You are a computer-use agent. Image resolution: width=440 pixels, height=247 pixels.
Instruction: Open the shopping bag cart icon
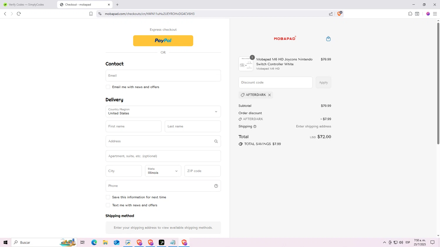tap(328, 39)
